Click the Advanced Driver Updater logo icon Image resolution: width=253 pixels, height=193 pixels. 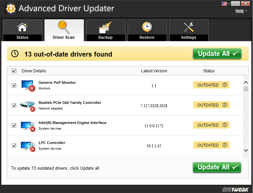[x=11, y=9]
